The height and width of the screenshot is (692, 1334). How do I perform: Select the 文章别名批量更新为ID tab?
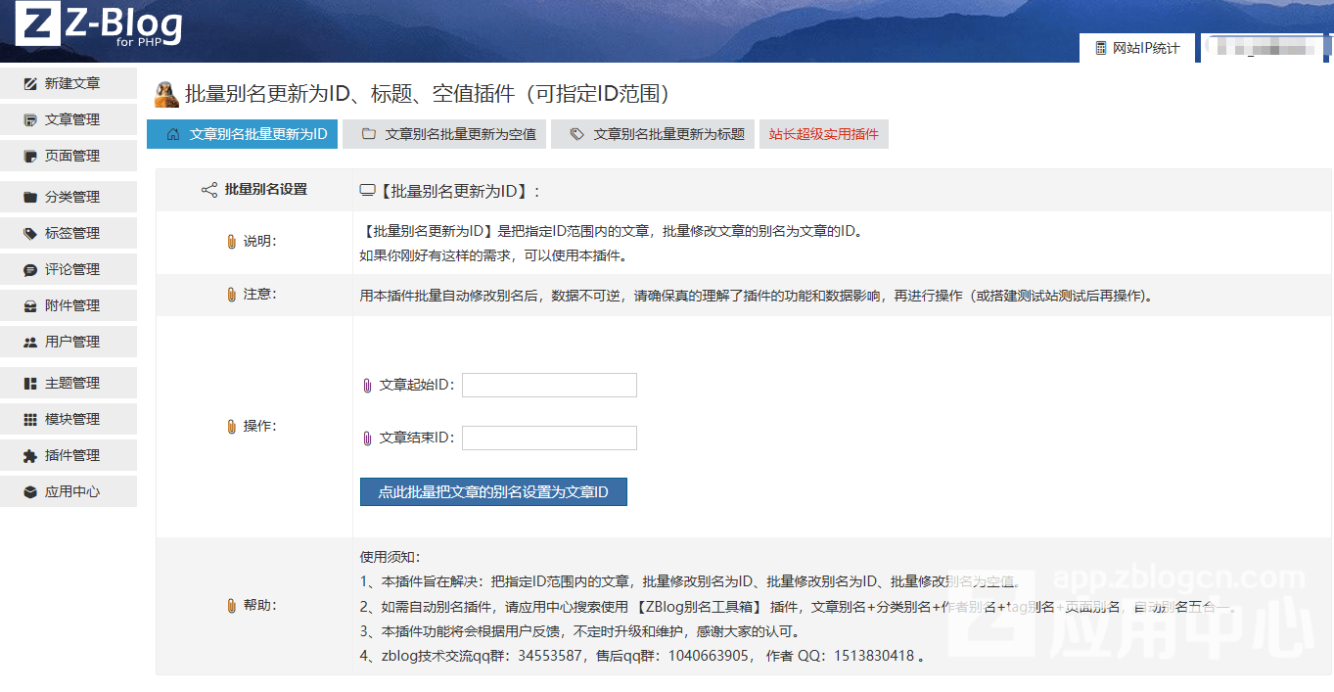[x=247, y=134]
